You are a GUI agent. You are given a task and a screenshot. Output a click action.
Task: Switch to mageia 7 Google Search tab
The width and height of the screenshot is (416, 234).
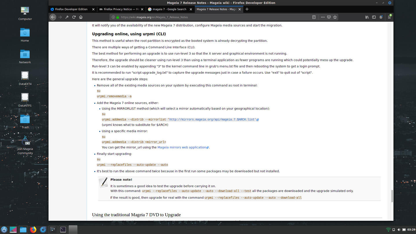[x=170, y=9]
